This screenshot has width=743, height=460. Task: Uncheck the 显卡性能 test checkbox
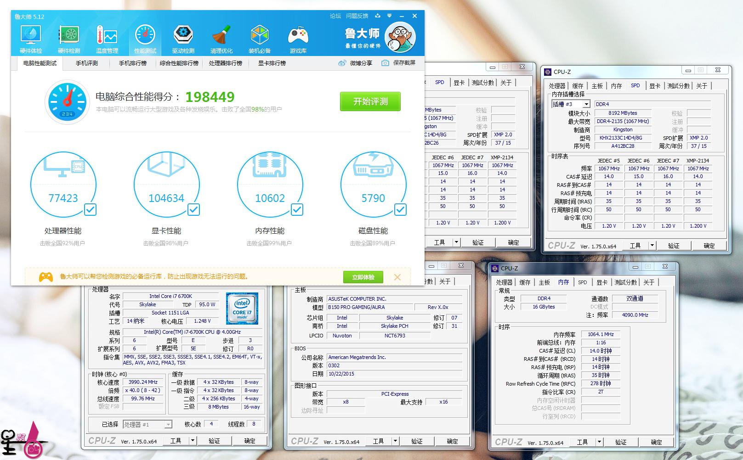coord(194,210)
